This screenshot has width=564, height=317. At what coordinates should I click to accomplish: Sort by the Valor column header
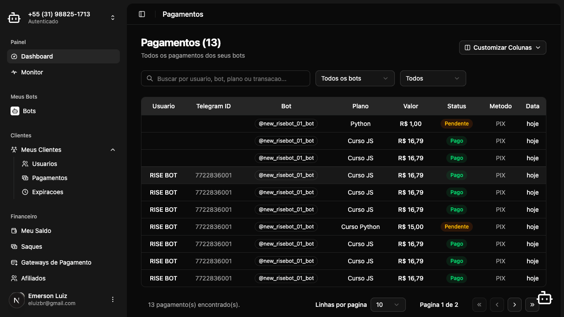[x=411, y=106]
